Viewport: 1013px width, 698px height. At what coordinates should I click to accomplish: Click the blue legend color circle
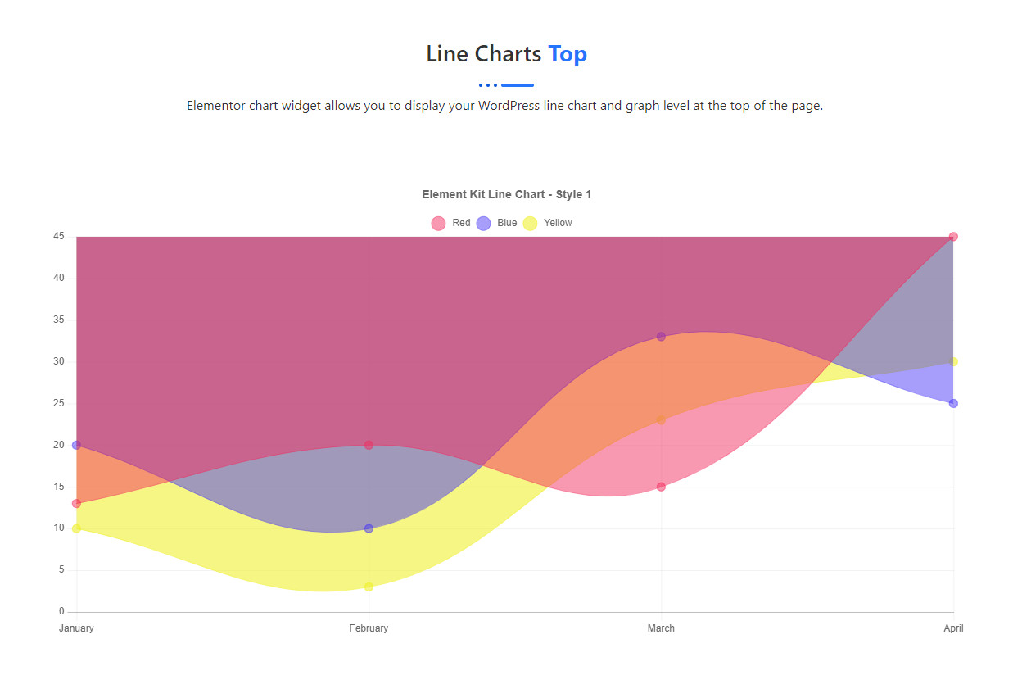click(x=483, y=223)
